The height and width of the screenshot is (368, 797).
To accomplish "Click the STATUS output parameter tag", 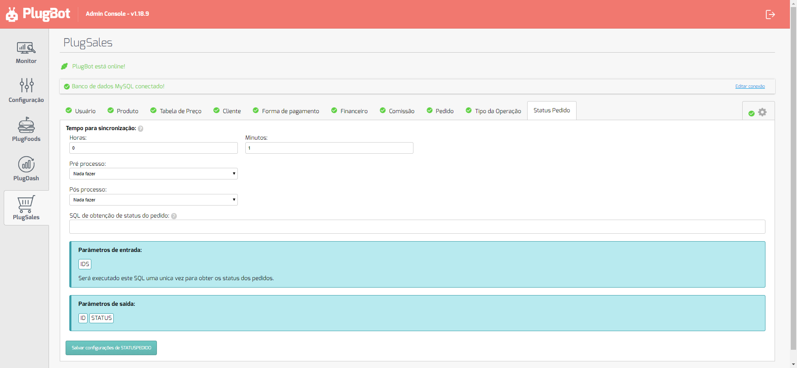I will (x=101, y=318).
